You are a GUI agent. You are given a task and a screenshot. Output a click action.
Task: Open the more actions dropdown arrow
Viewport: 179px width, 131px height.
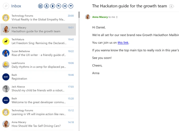click(x=71, y=6)
